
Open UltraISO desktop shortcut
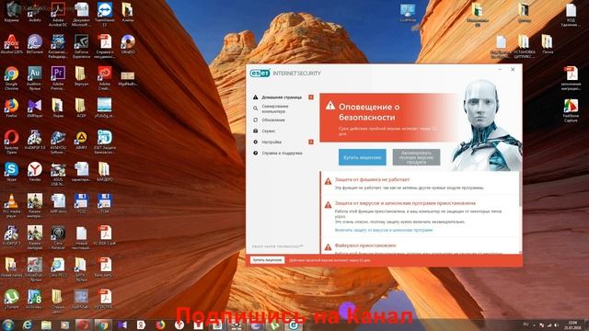click(x=128, y=44)
